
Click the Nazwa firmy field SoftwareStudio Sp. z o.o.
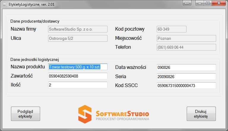tap(78, 29)
